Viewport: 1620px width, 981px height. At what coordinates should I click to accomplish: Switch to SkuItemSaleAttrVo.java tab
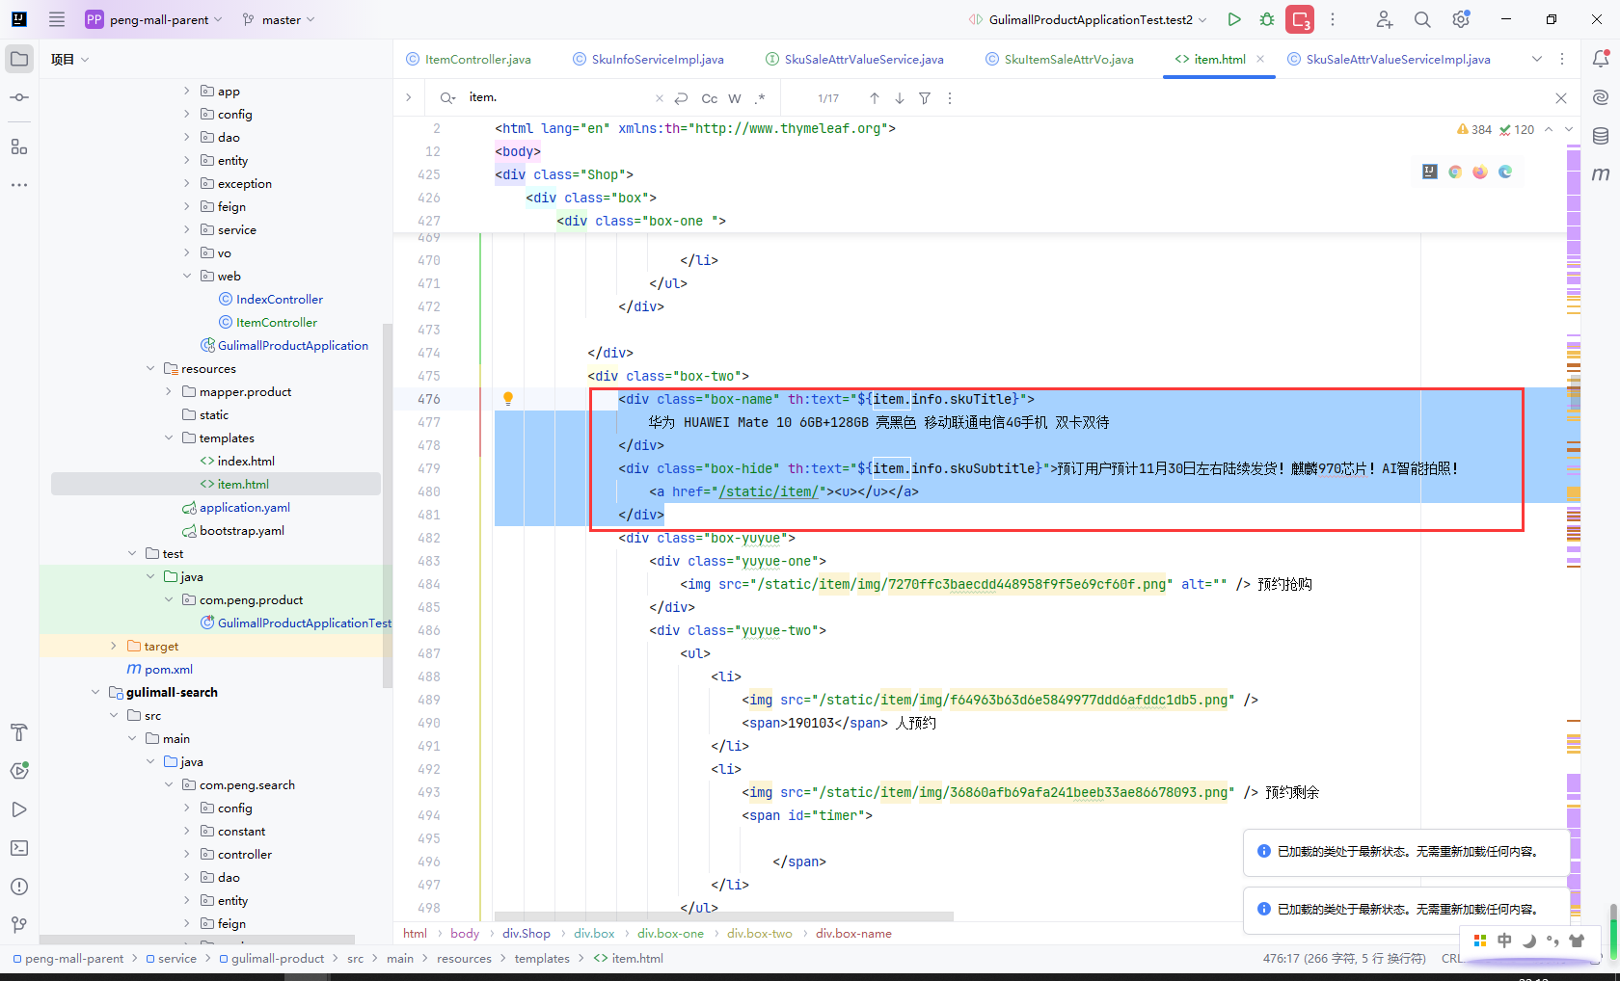pyautogui.click(x=1060, y=59)
